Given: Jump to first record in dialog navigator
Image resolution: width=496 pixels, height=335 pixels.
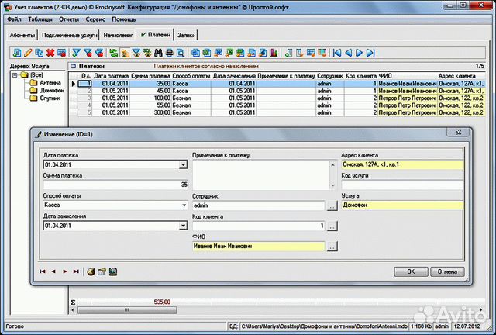Looking at the screenshot, I should [x=43, y=271].
